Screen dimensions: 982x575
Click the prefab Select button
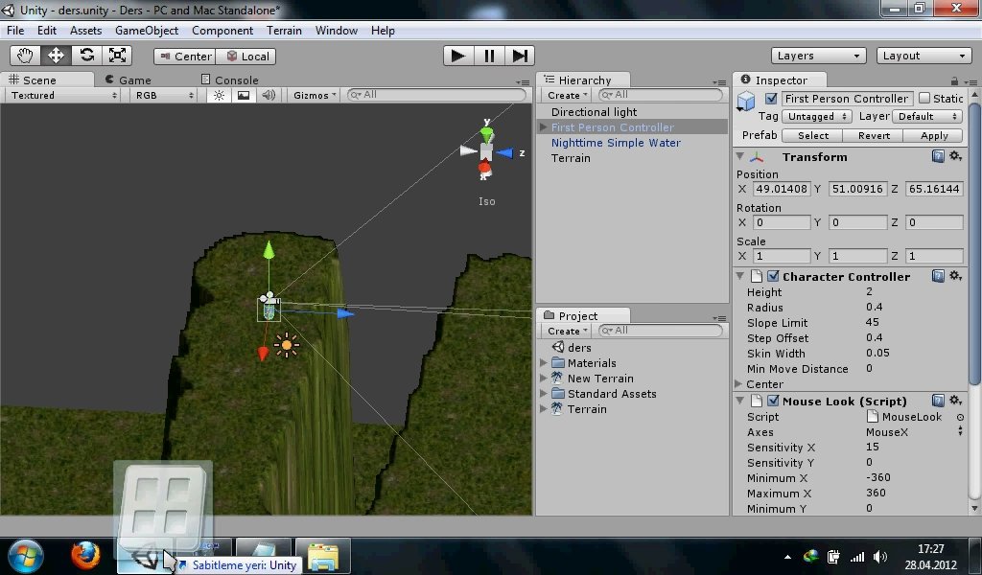point(813,136)
